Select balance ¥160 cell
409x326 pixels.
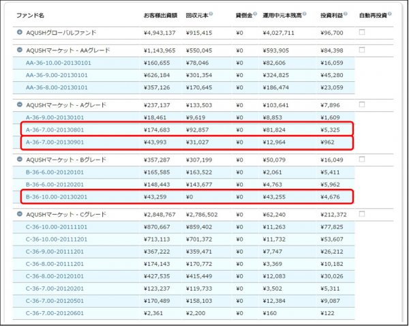[x=271, y=313]
